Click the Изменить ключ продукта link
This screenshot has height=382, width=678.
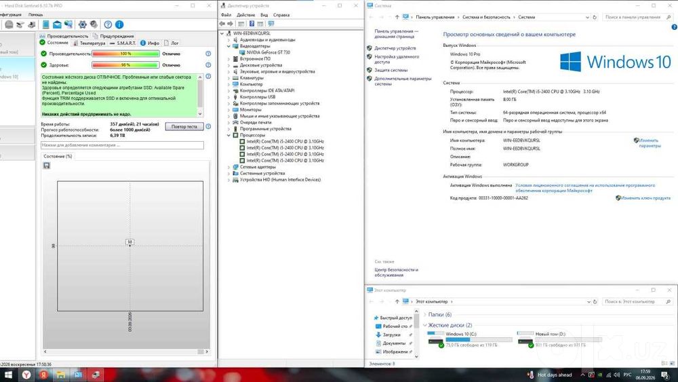pyautogui.click(x=645, y=197)
